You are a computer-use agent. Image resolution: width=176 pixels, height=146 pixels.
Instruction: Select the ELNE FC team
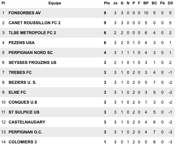click(x=18, y=92)
